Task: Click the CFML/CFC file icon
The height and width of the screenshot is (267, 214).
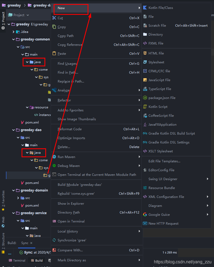Action: tap(145, 71)
